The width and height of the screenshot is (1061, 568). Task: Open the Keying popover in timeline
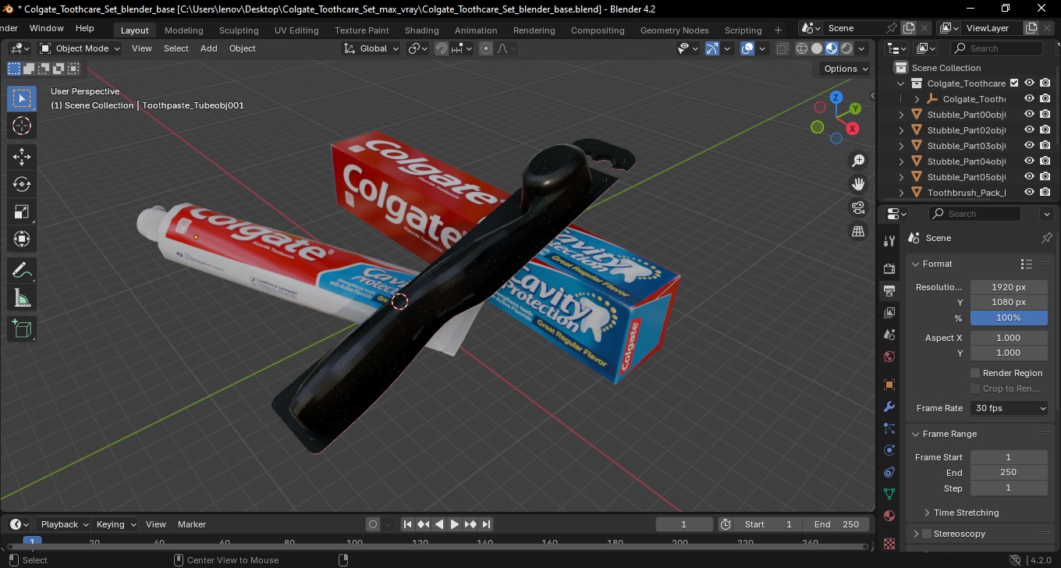pyautogui.click(x=115, y=524)
